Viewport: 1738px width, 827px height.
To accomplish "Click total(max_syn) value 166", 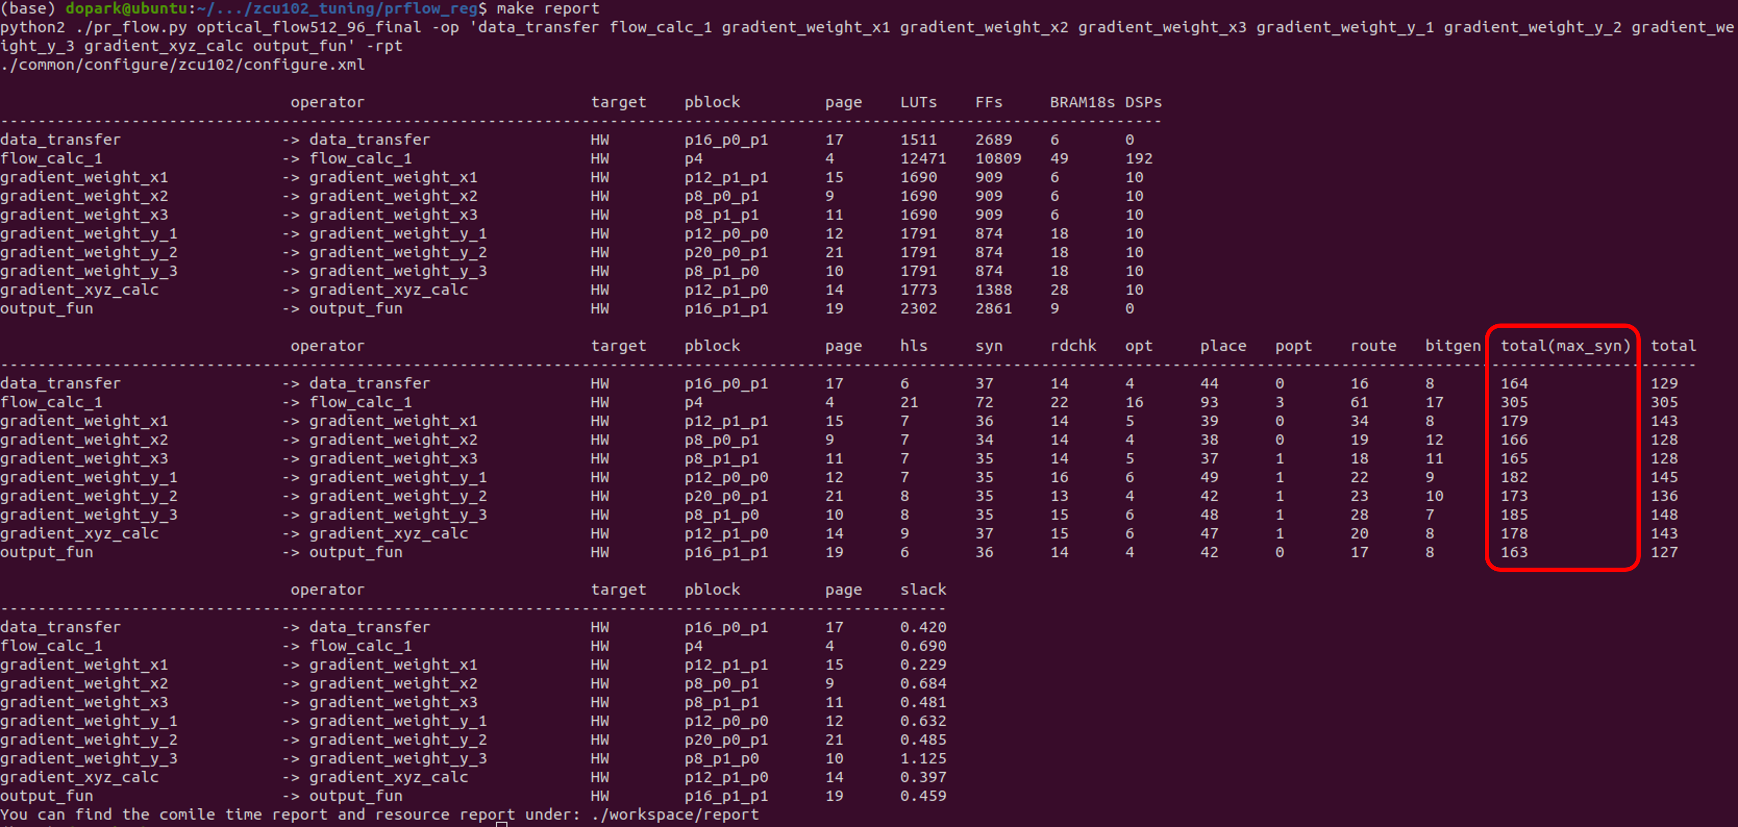I will pos(1514,440).
